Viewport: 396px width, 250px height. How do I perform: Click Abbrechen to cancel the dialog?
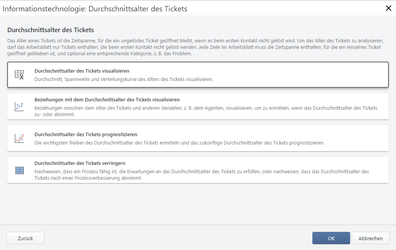click(x=370, y=238)
